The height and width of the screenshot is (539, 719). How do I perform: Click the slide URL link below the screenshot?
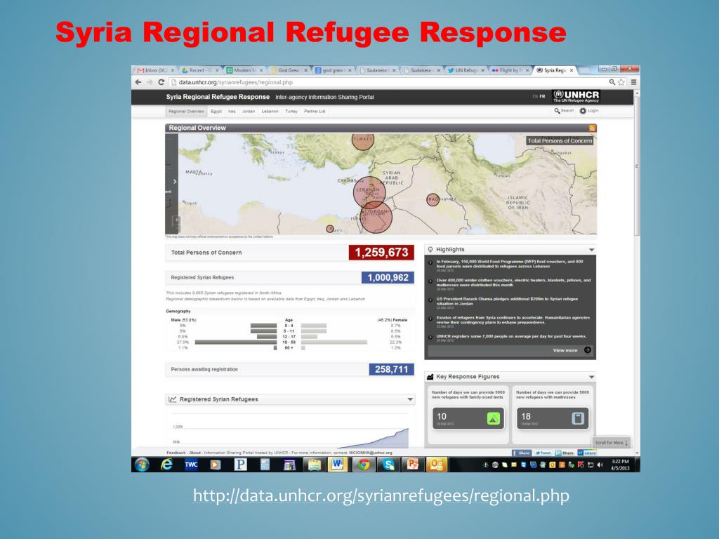click(x=381, y=496)
